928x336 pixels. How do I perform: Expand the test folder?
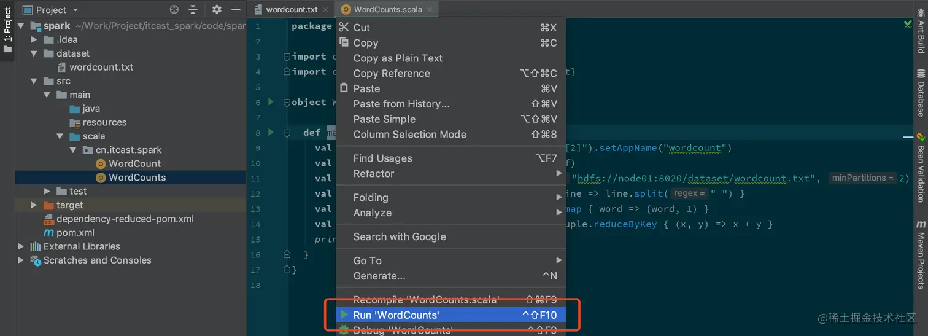(47, 191)
